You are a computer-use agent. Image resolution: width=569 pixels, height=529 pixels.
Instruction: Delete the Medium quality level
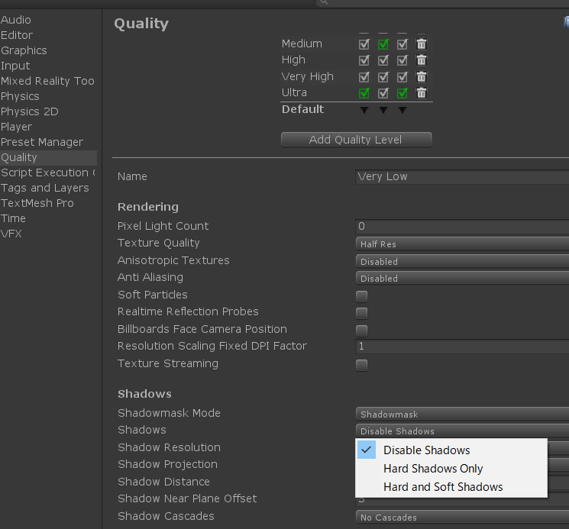421,44
